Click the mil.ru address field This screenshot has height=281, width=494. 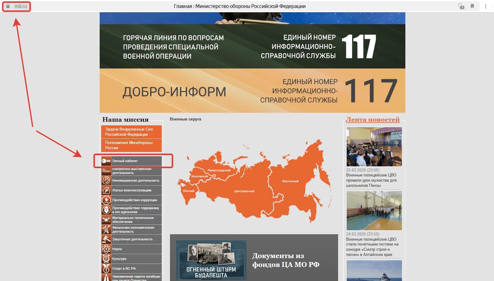pos(21,6)
